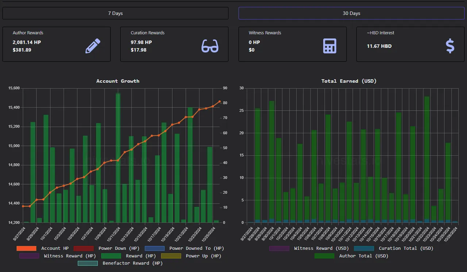Click the 2,081.14 HP value
Image resolution: width=467 pixels, height=272 pixels.
click(27, 42)
